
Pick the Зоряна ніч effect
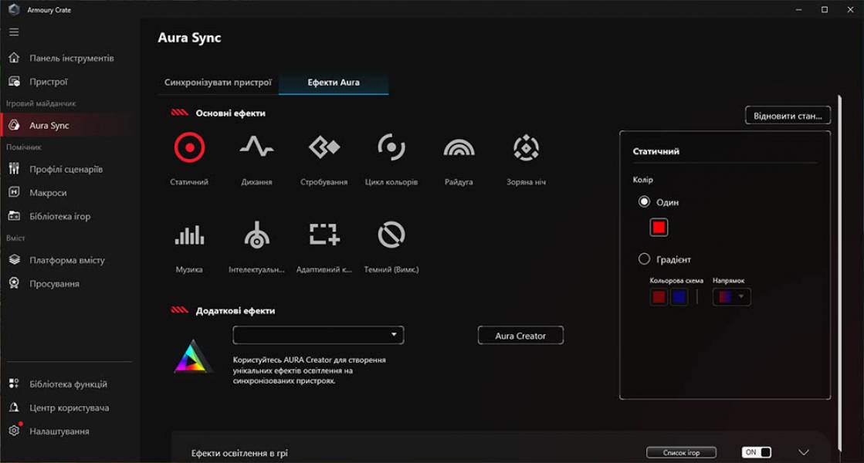(x=525, y=148)
